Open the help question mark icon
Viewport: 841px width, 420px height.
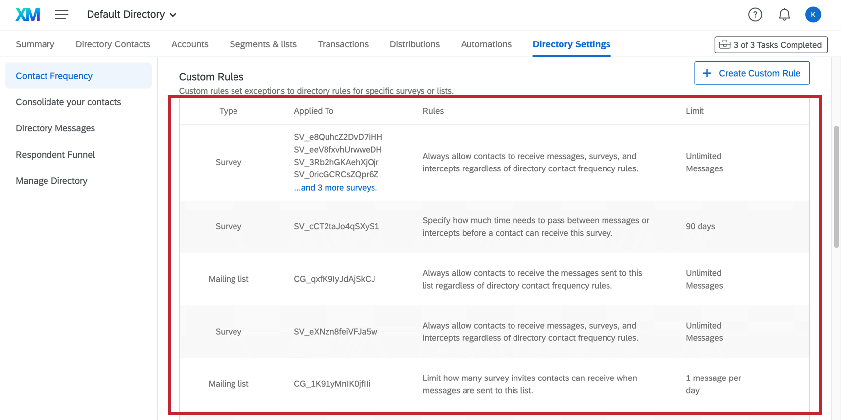[755, 15]
